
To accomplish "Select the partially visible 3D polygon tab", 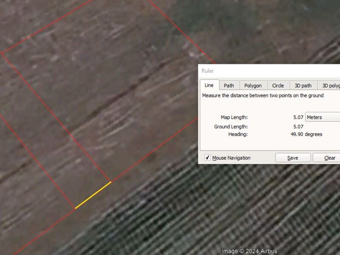I will tap(330, 85).
